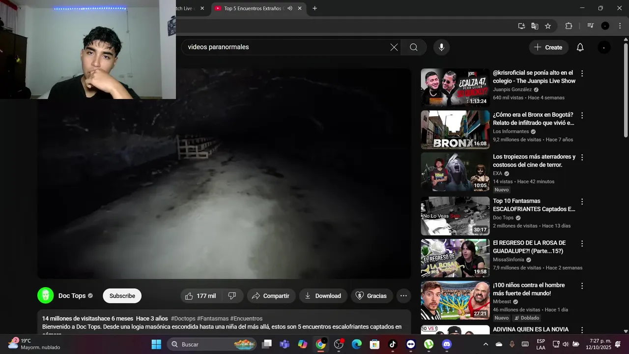Click the 'Los Informantes' channel name
This screenshot has width=629, height=354.
click(x=511, y=131)
